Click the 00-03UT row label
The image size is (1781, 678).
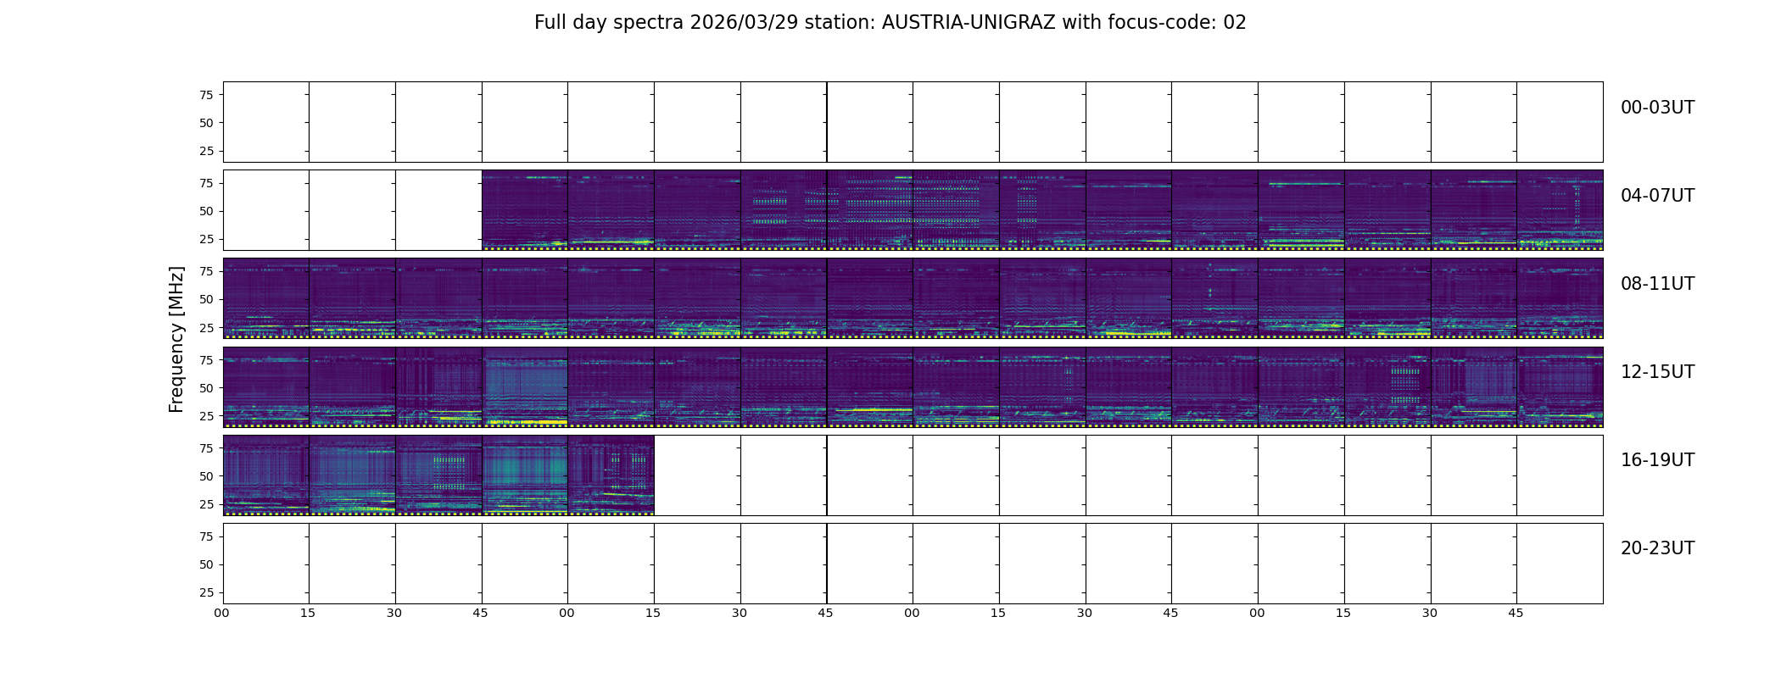1657,108
